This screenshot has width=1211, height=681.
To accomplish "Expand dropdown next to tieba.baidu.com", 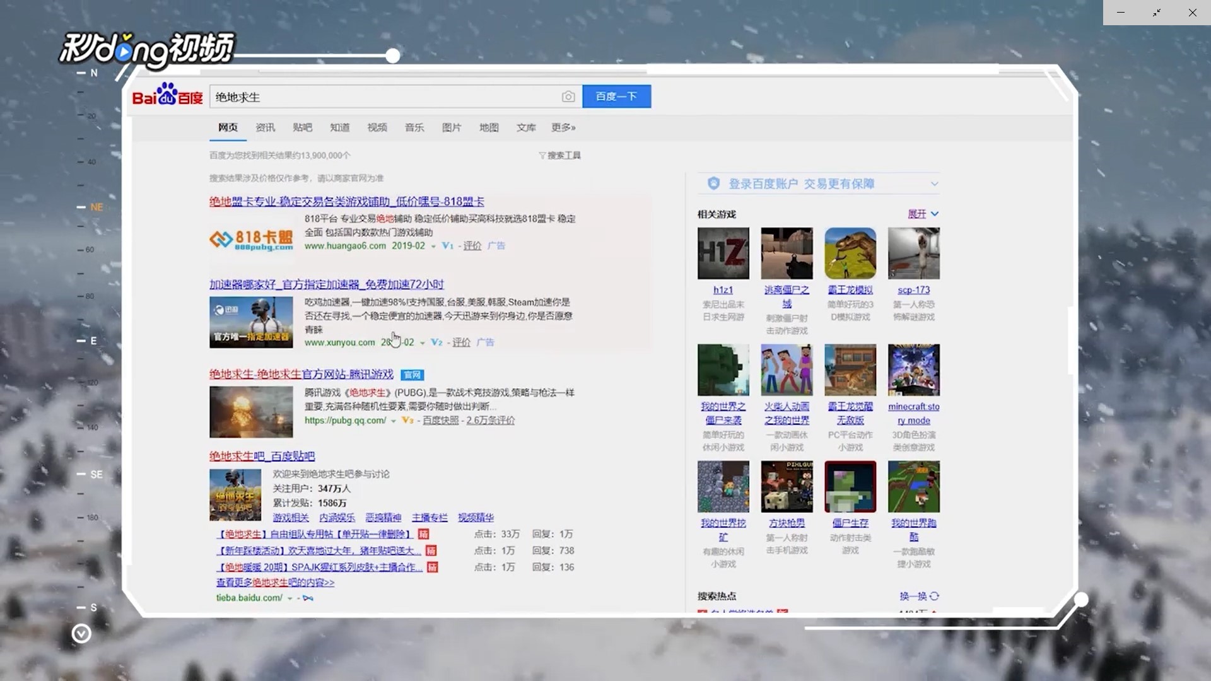I will (x=290, y=598).
